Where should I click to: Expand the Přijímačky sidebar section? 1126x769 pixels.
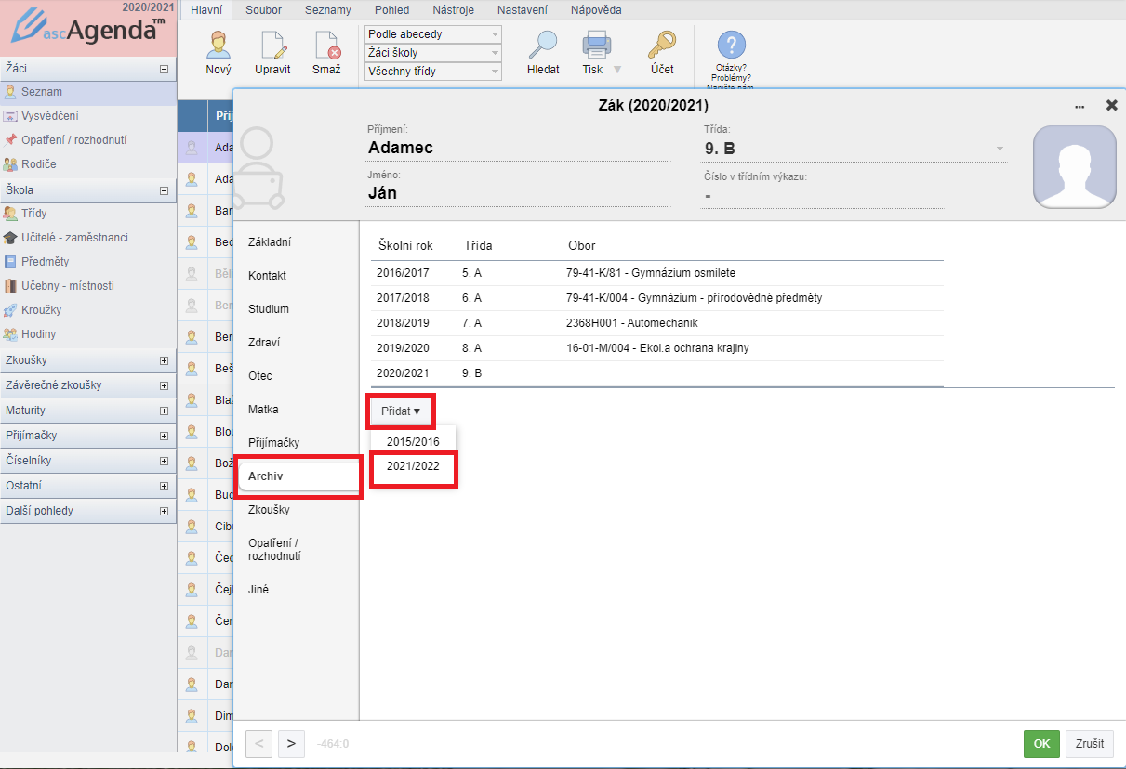(x=164, y=436)
